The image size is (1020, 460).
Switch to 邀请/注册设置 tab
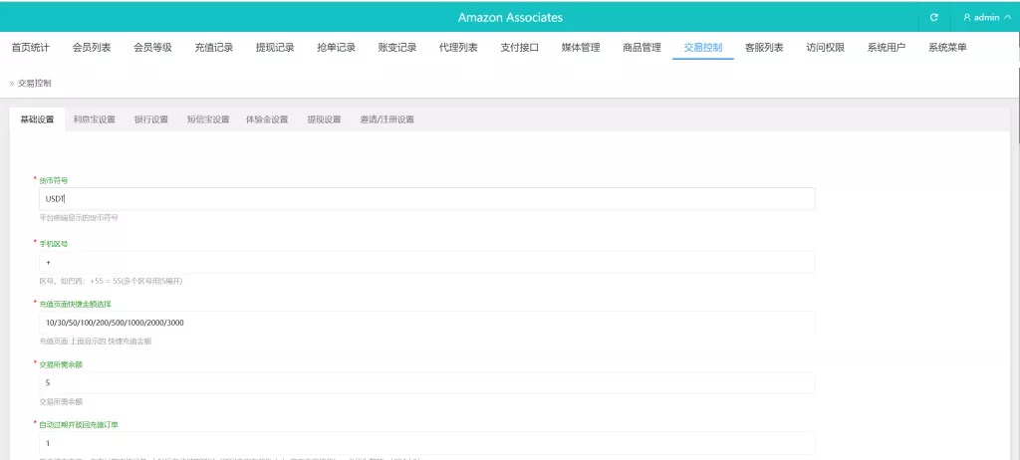point(386,119)
